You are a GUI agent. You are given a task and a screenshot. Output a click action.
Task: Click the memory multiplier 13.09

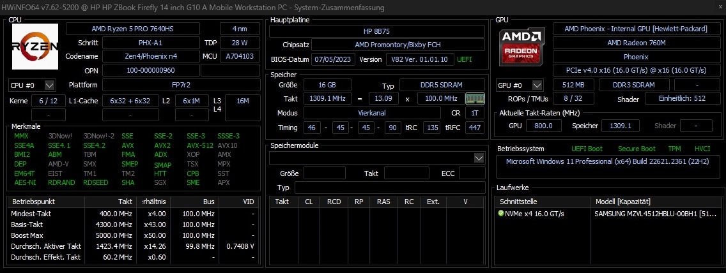point(384,98)
